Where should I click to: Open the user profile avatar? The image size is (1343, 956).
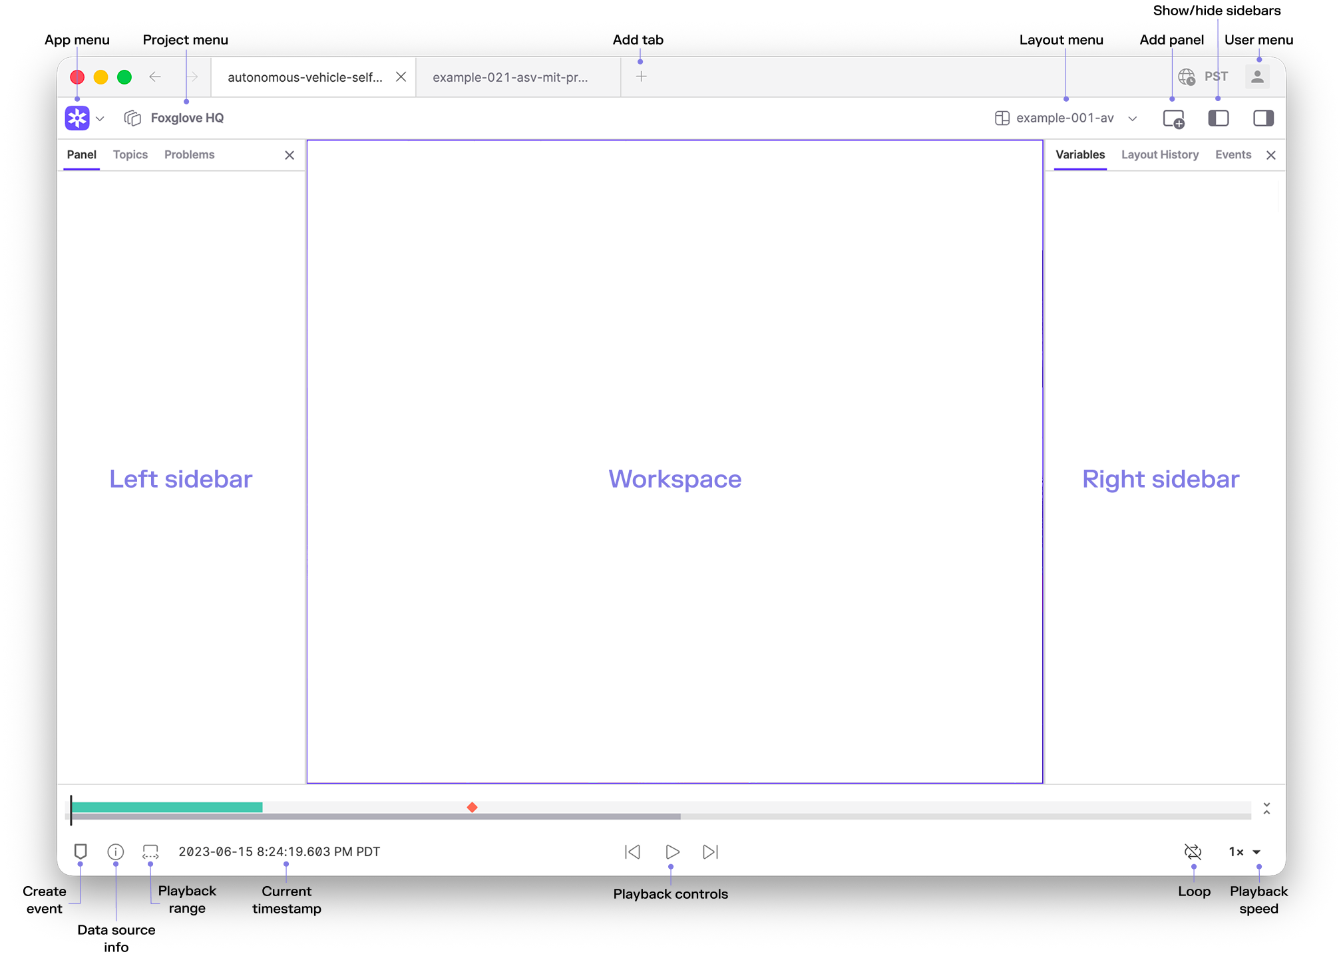1257,77
